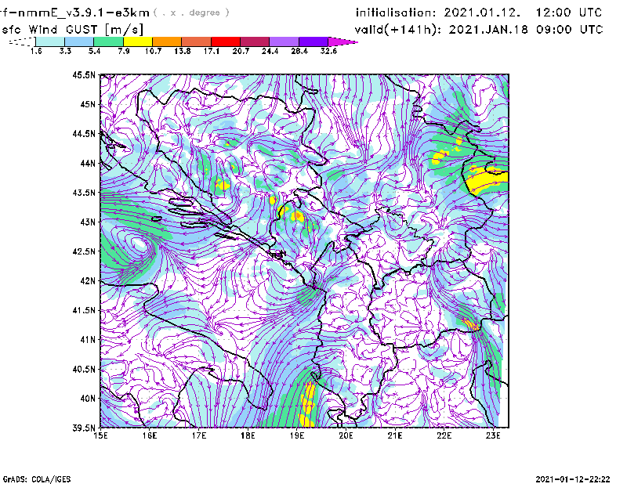627x484 pixels.
Task: Click the 23E longitude label
Action: click(x=493, y=435)
